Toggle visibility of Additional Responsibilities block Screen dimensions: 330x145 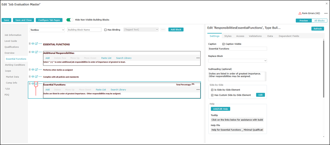(33, 52)
